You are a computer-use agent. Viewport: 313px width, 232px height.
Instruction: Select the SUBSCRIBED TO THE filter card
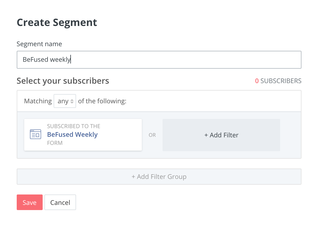83,134
